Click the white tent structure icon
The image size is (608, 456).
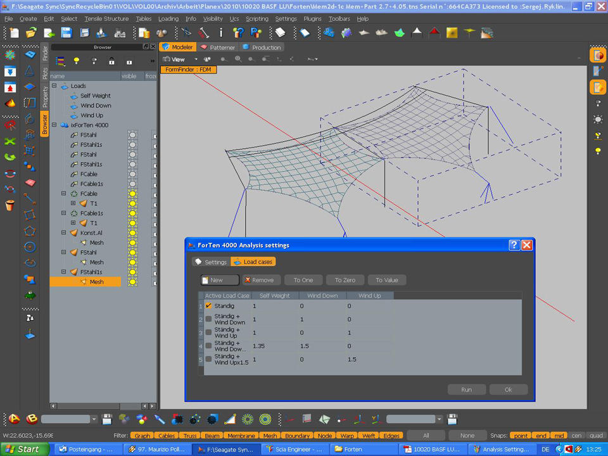pos(417,33)
